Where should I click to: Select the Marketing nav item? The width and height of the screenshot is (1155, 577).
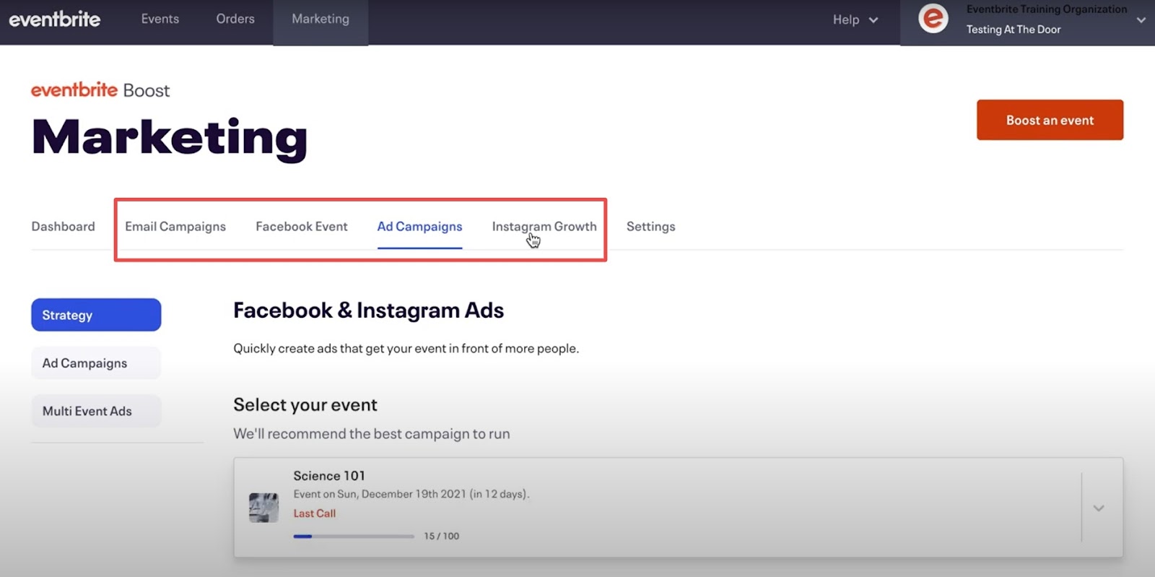pyautogui.click(x=321, y=19)
